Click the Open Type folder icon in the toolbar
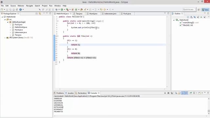Viewport: 210px width, 118px height. tap(81, 10)
